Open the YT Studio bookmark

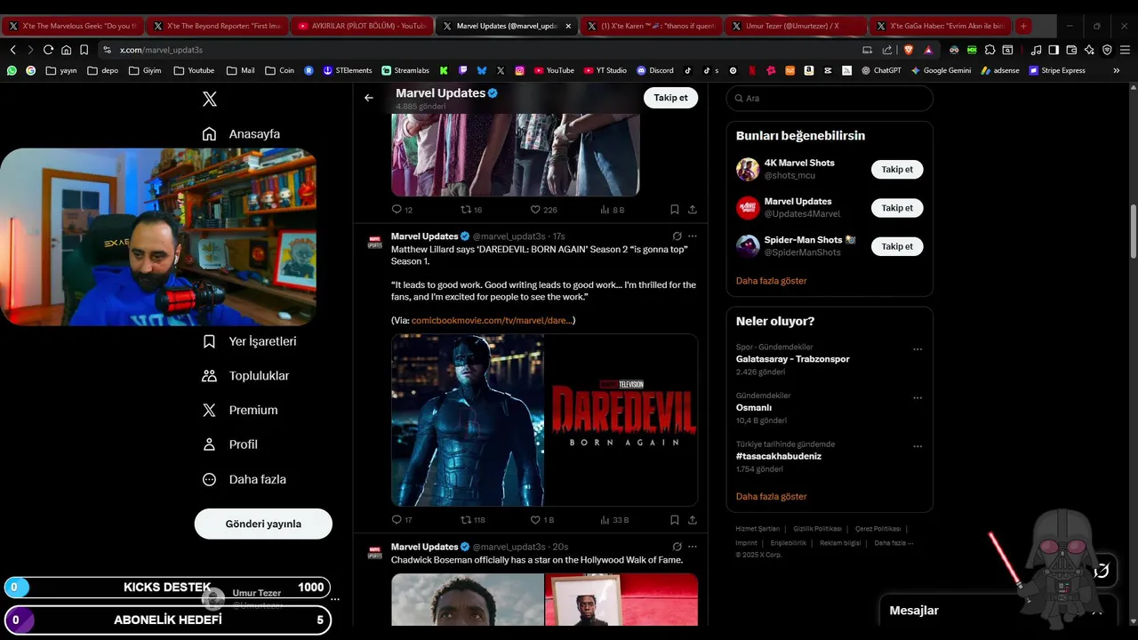tap(605, 70)
